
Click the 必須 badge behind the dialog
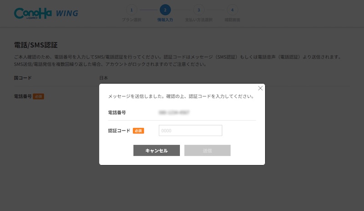tap(39, 97)
